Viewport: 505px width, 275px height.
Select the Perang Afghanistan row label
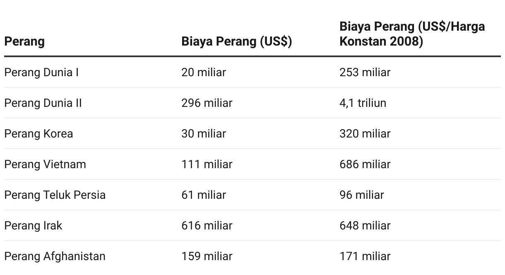pos(55,256)
